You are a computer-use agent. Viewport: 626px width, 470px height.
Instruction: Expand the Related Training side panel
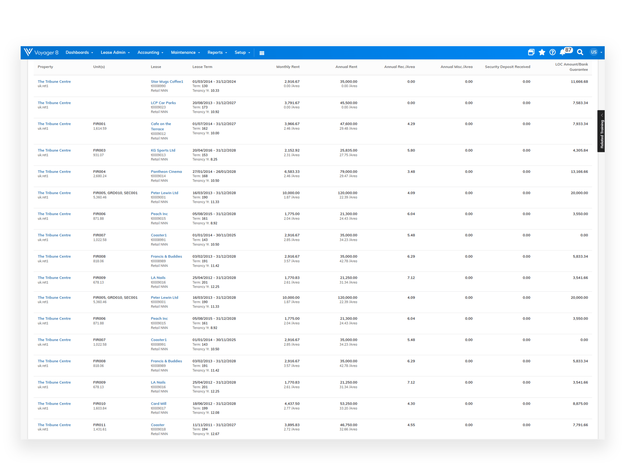pos(601,131)
